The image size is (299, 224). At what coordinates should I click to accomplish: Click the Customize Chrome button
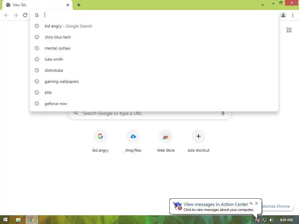277,206
